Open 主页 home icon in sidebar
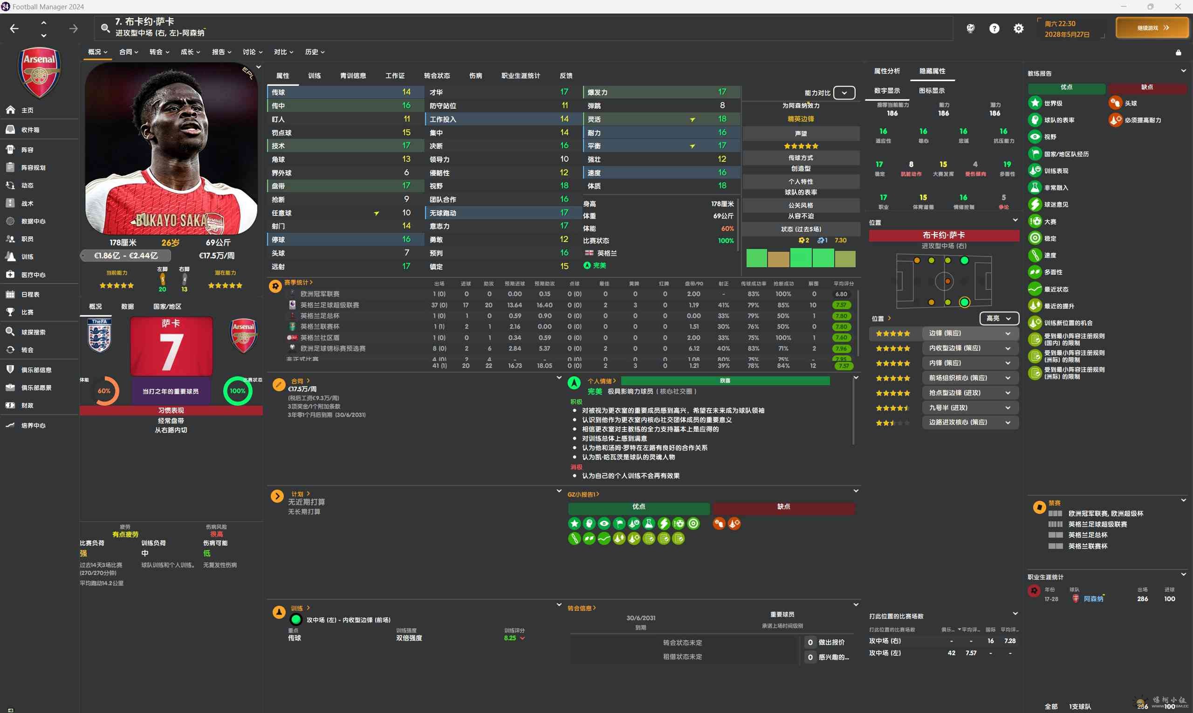Viewport: 1193px width, 713px height. [11, 110]
